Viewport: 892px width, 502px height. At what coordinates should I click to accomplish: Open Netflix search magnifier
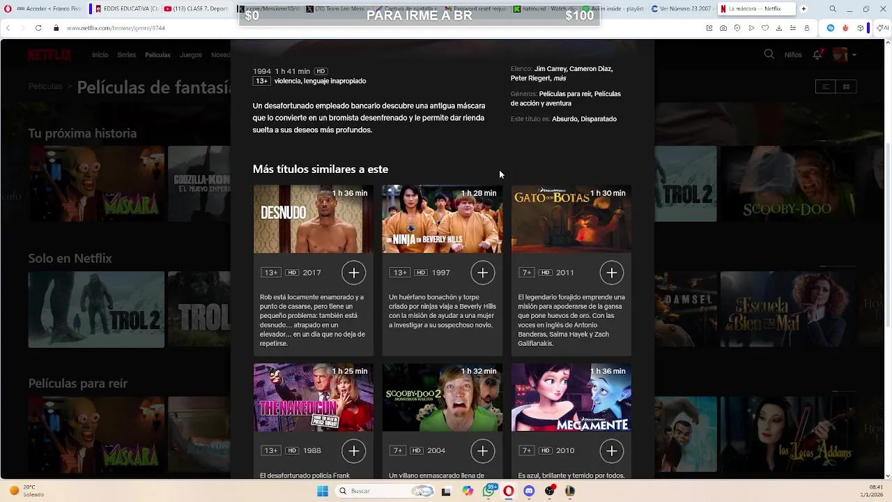point(769,54)
